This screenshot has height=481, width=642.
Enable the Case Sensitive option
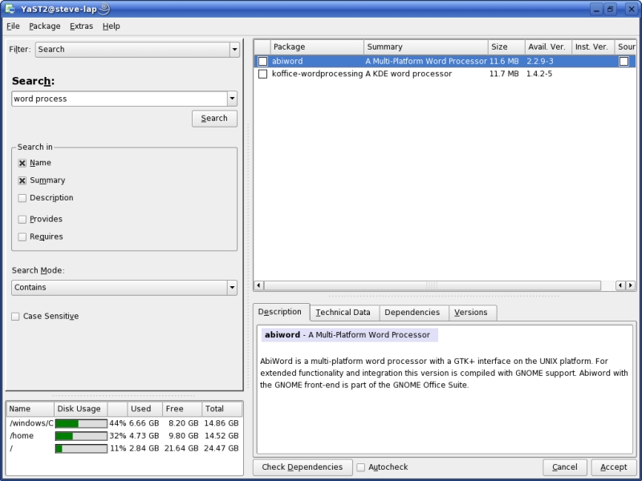[15, 317]
